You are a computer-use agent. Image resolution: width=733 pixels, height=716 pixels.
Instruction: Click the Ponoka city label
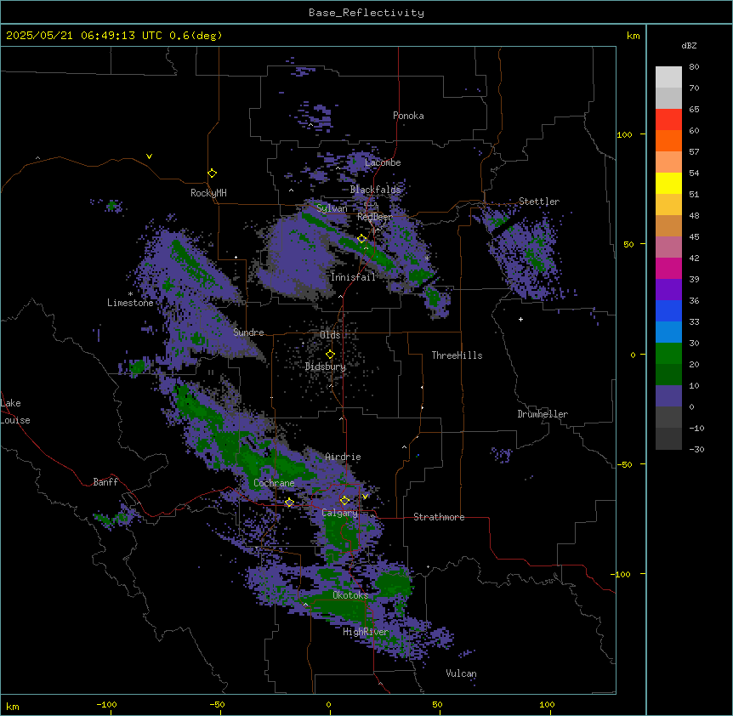point(408,116)
